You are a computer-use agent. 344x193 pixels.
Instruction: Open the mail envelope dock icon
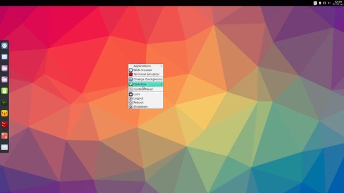(x=4, y=57)
